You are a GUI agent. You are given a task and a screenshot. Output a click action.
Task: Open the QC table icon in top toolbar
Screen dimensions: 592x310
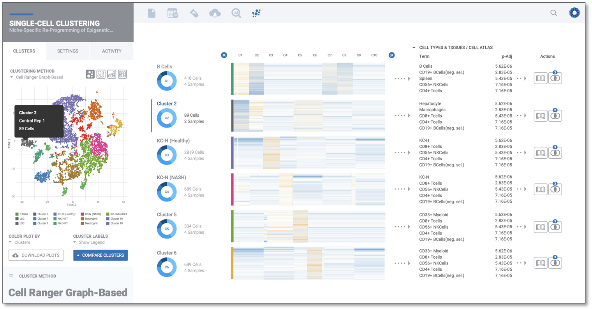(x=173, y=13)
